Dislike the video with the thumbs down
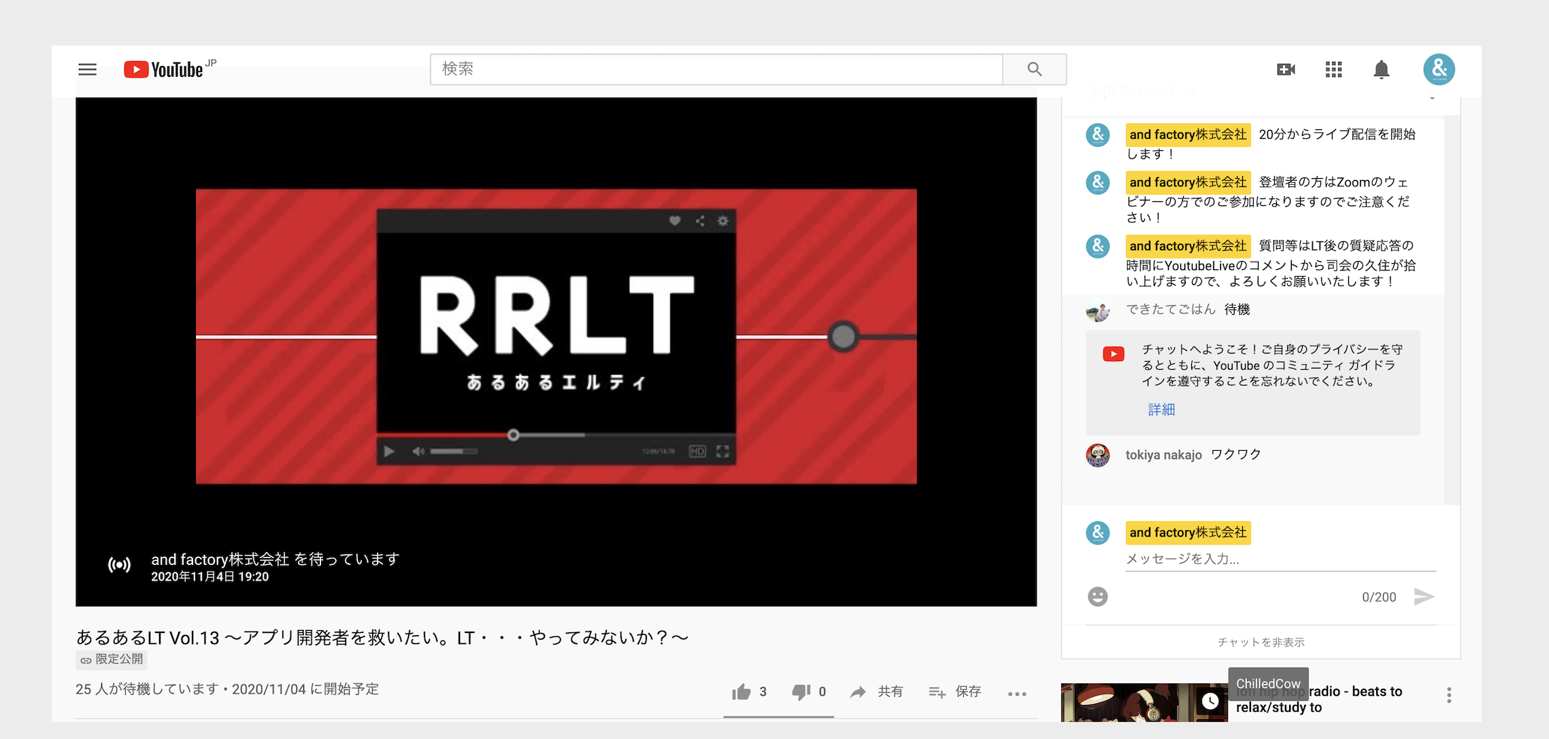 coord(801,691)
